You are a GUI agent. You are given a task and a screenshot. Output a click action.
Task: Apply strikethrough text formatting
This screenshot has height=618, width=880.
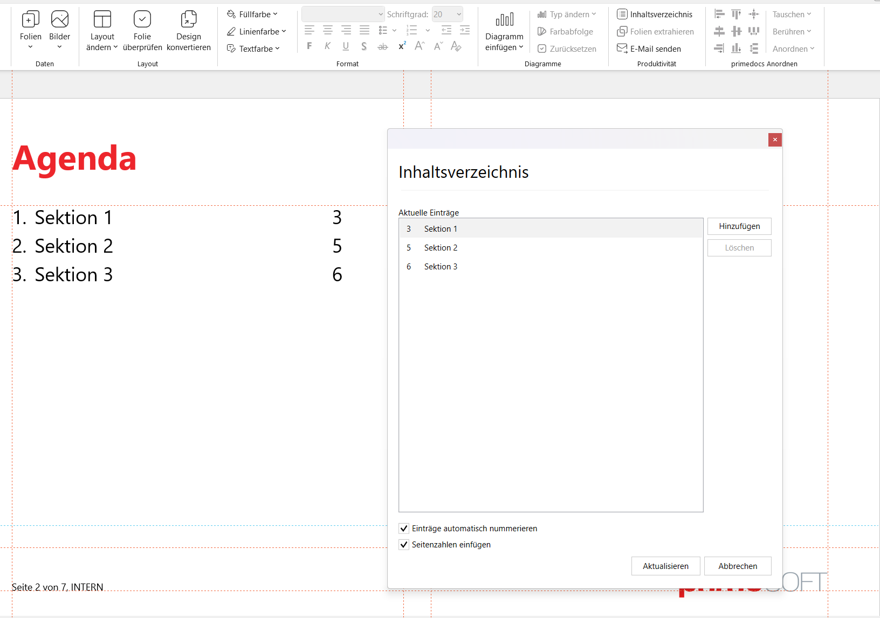pos(383,47)
